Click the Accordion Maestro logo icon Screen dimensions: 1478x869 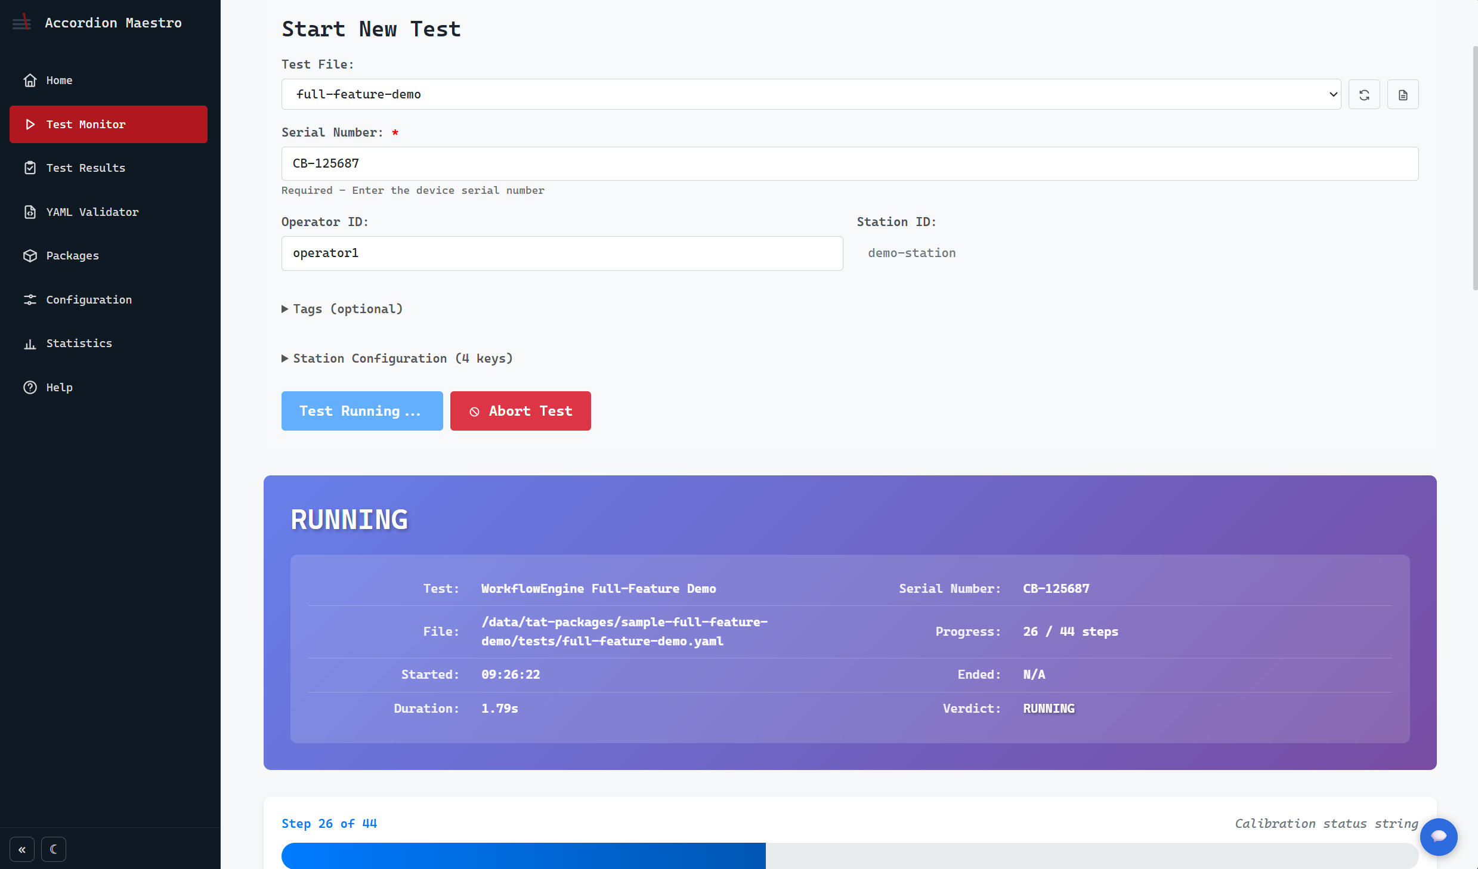tap(22, 23)
